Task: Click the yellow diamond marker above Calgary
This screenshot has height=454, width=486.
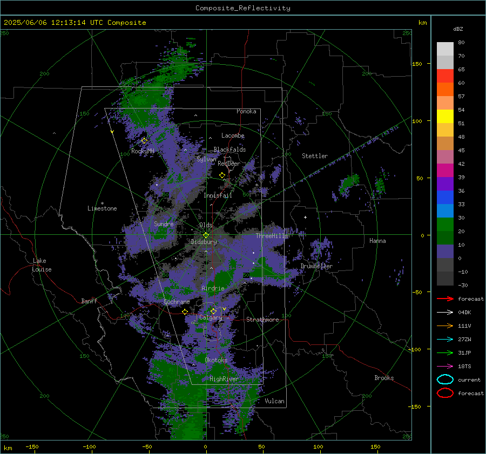Action: [213, 311]
